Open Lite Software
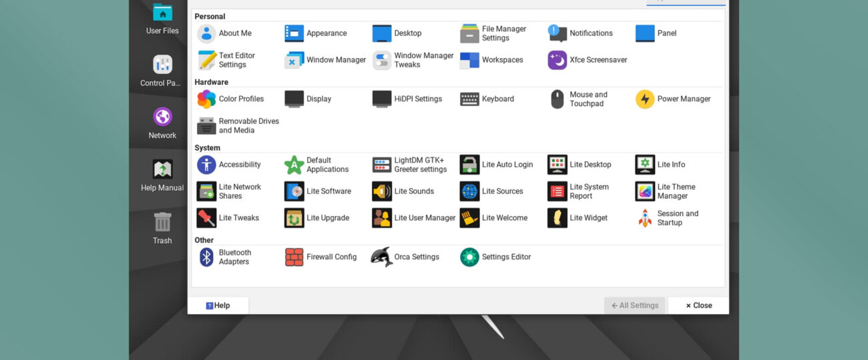This screenshot has height=360, width=868. click(318, 191)
